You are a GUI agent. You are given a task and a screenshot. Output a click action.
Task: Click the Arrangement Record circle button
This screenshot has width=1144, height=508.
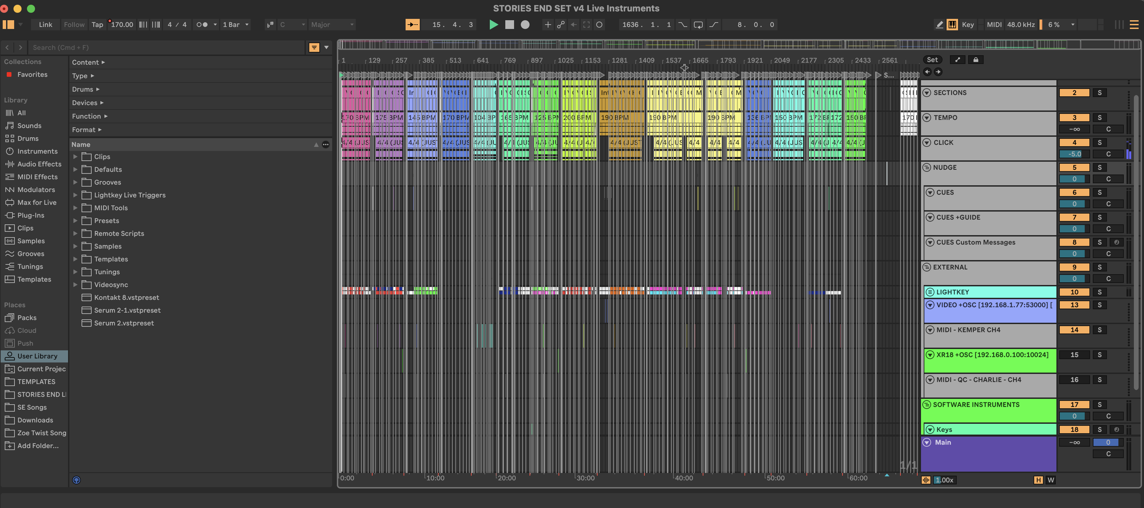coord(525,25)
